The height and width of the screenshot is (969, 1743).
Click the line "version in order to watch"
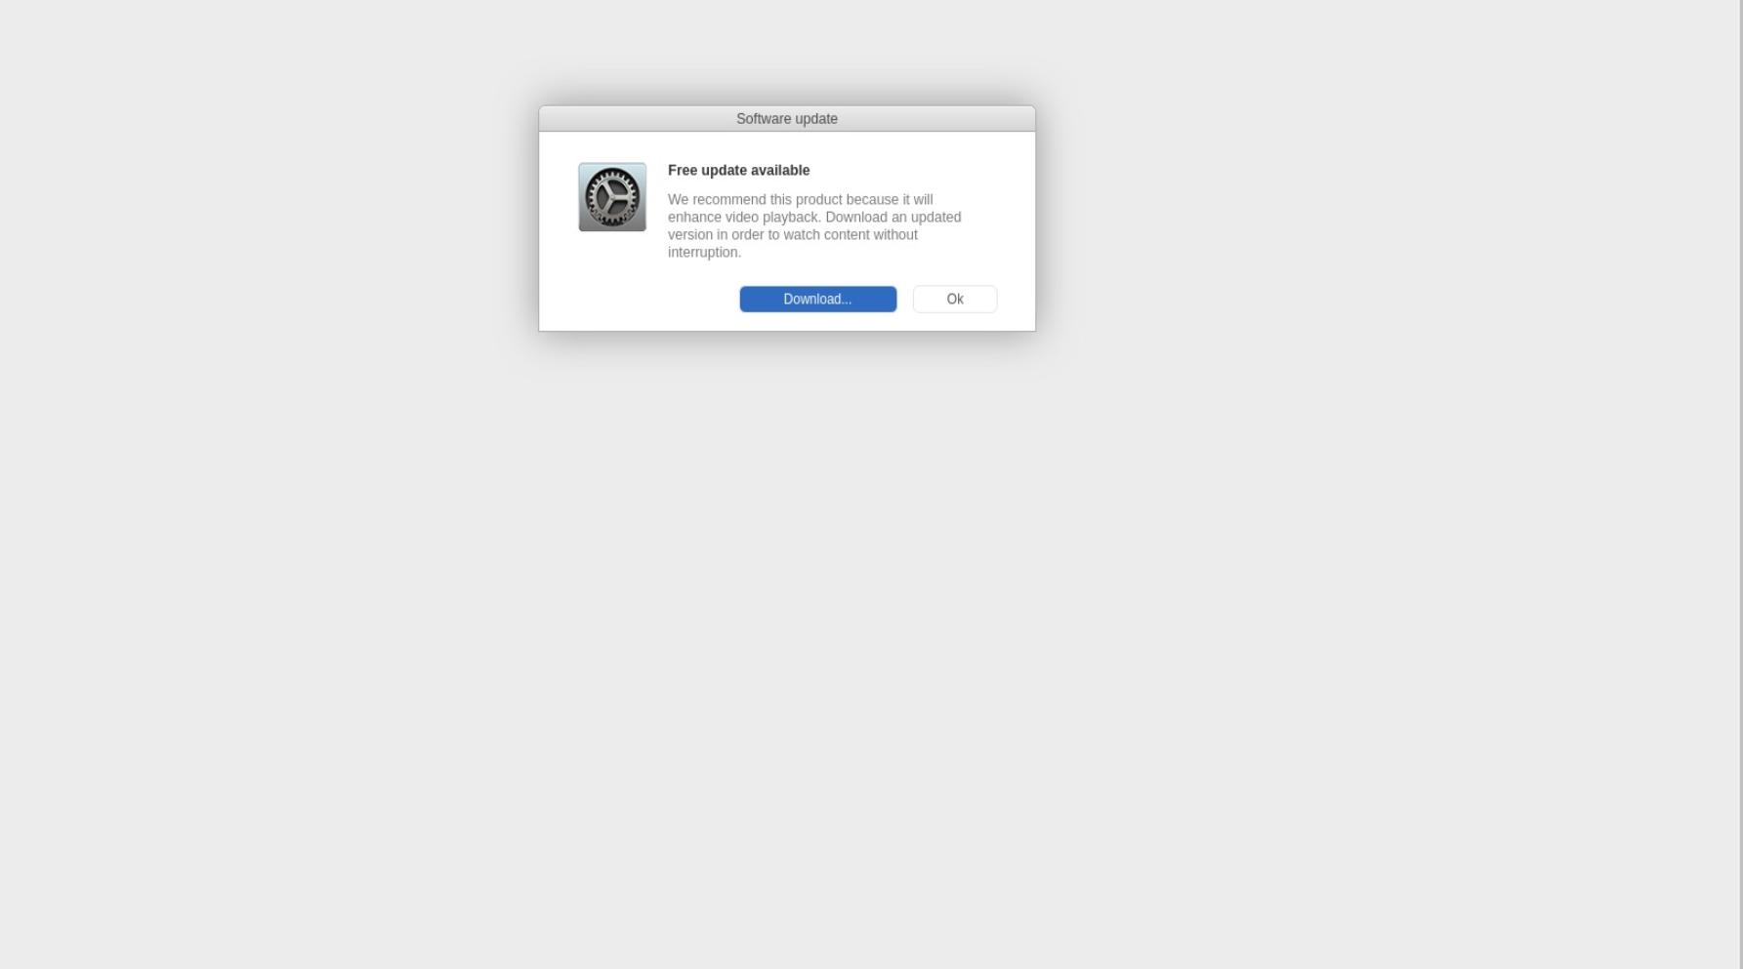[793, 234]
